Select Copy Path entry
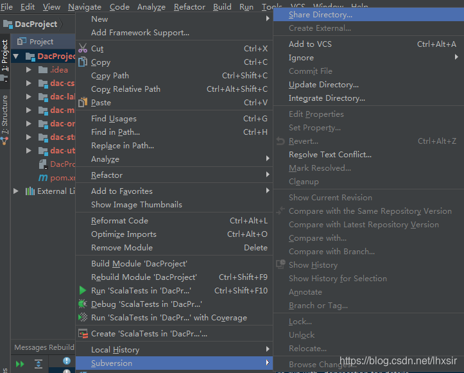 [174, 76]
